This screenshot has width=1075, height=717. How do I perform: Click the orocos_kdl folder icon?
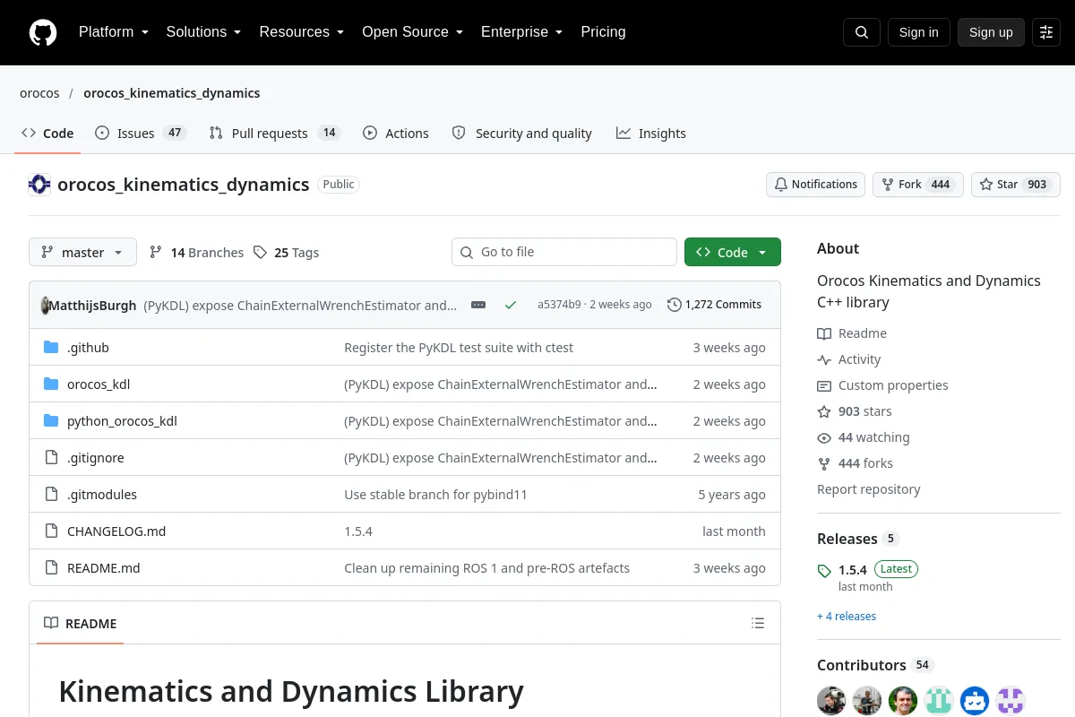click(51, 384)
